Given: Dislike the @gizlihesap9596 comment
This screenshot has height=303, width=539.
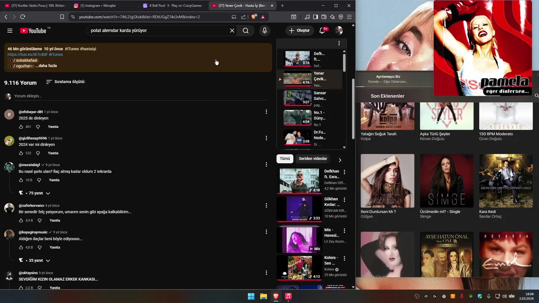Looking at the screenshot, I should [x=38, y=153].
